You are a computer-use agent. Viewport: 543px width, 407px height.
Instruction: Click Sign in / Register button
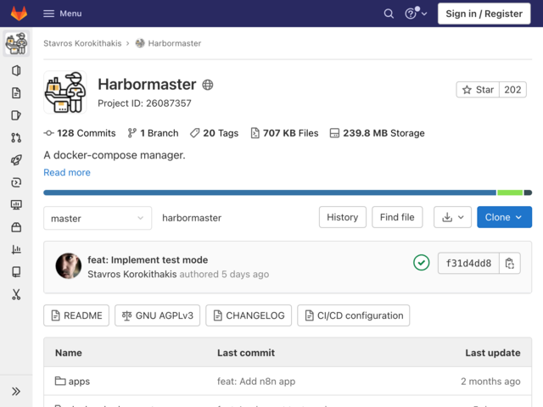(x=484, y=14)
